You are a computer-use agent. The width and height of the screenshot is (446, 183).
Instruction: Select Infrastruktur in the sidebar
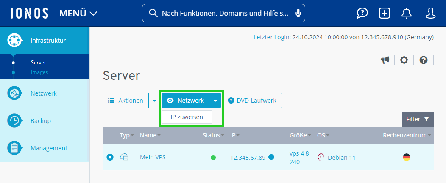pyautogui.click(x=45, y=40)
